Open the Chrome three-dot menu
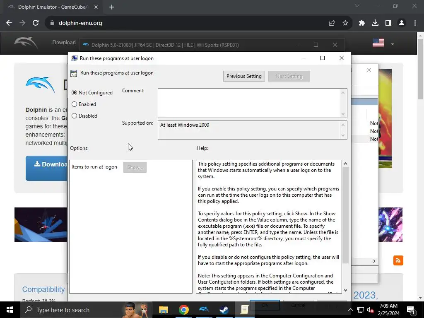This screenshot has height=318, width=424. point(415,23)
